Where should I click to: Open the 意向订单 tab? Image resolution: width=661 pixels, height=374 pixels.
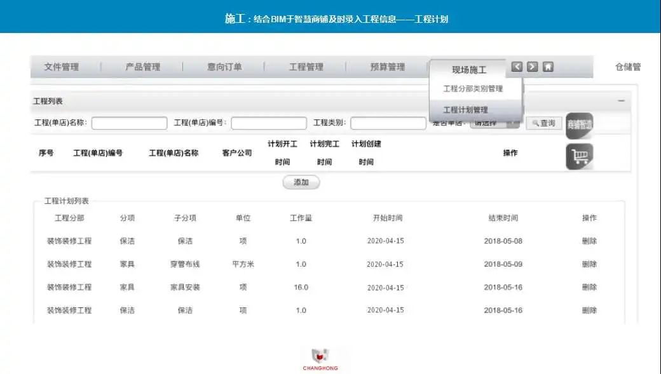pyautogui.click(x=226, y=67)
